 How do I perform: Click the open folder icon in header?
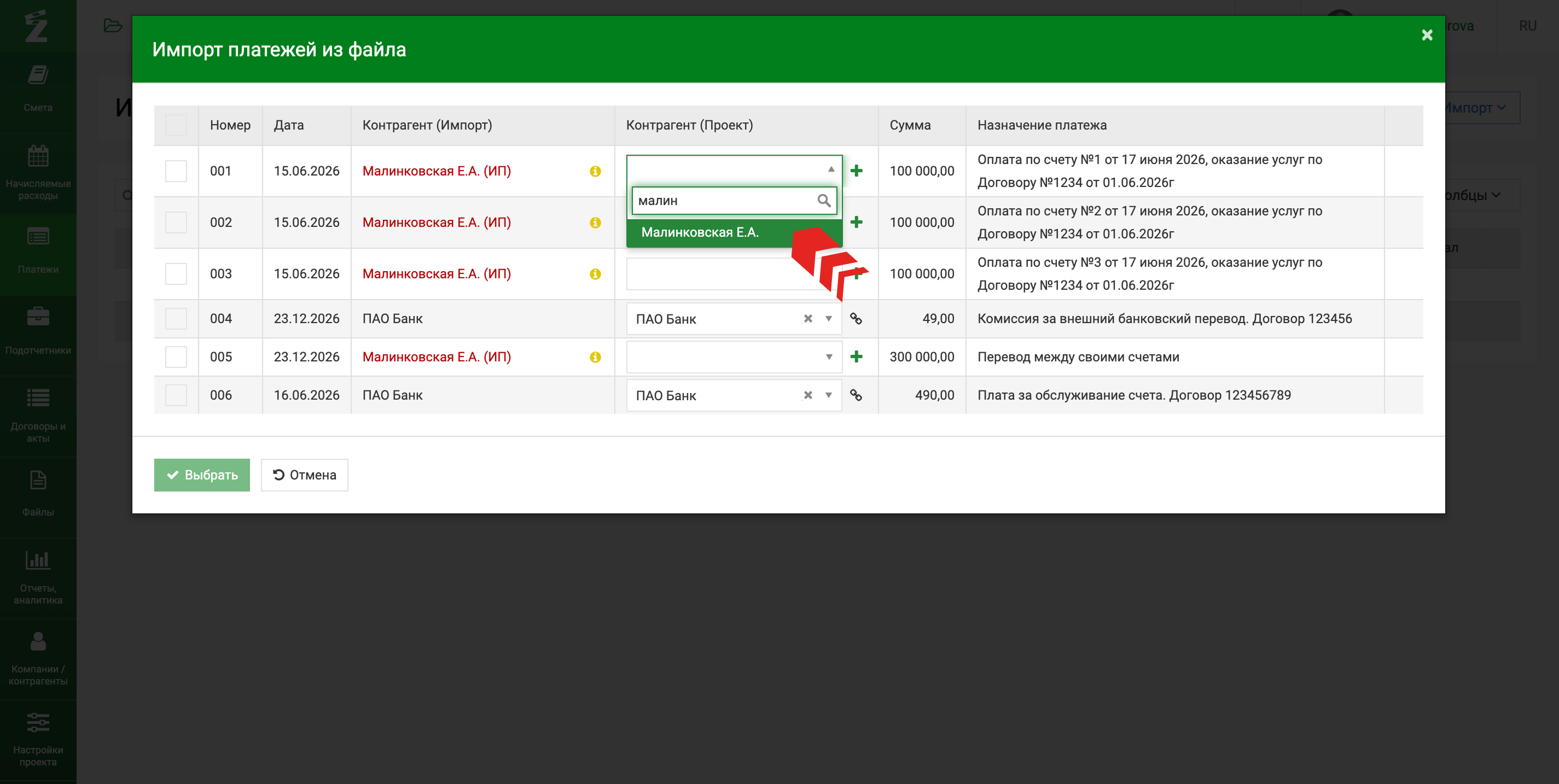(x=113, y=25)
